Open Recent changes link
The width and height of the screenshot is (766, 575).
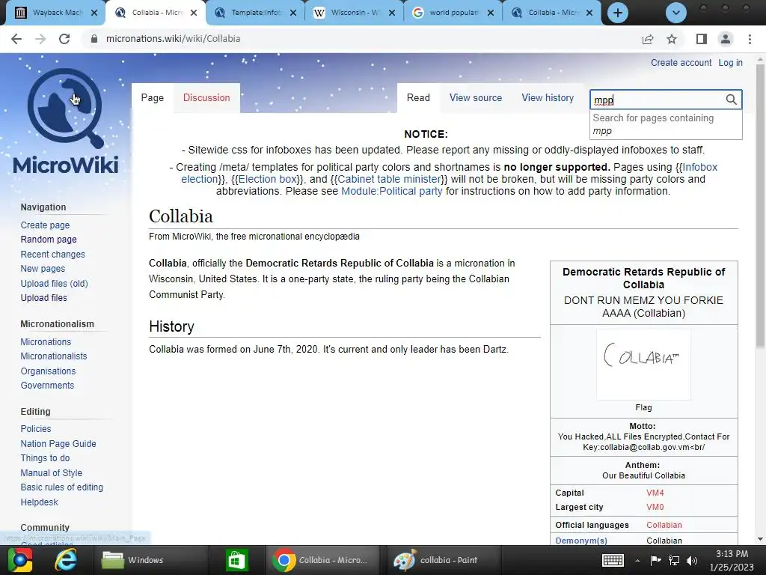click(x=53, y=255)
